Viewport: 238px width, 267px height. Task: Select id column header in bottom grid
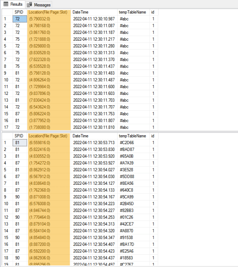coord(154,136)
